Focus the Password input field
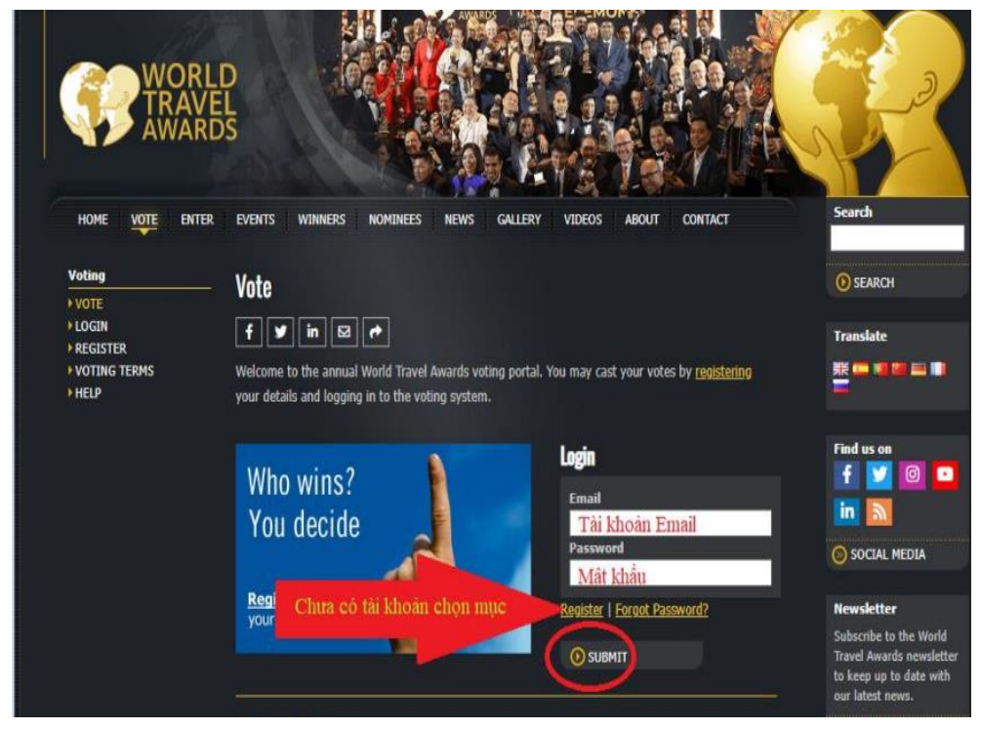The image size is (981, 729). click(670, 573)
